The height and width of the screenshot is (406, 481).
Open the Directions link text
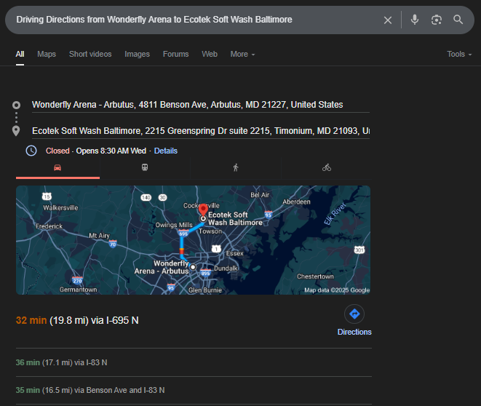pyautogui.click(x=354, y=332)
